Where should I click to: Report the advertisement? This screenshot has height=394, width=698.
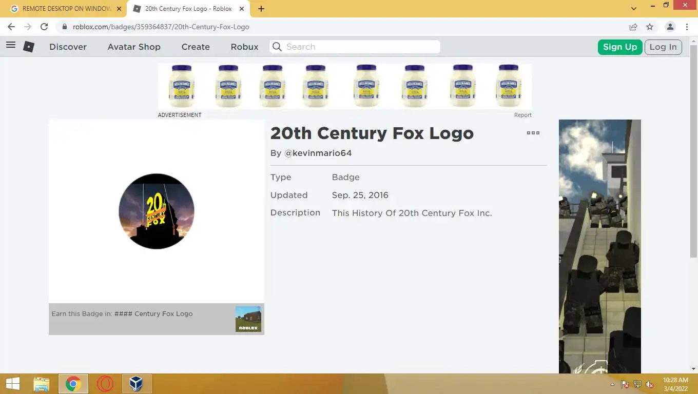(x=522, y=115)
